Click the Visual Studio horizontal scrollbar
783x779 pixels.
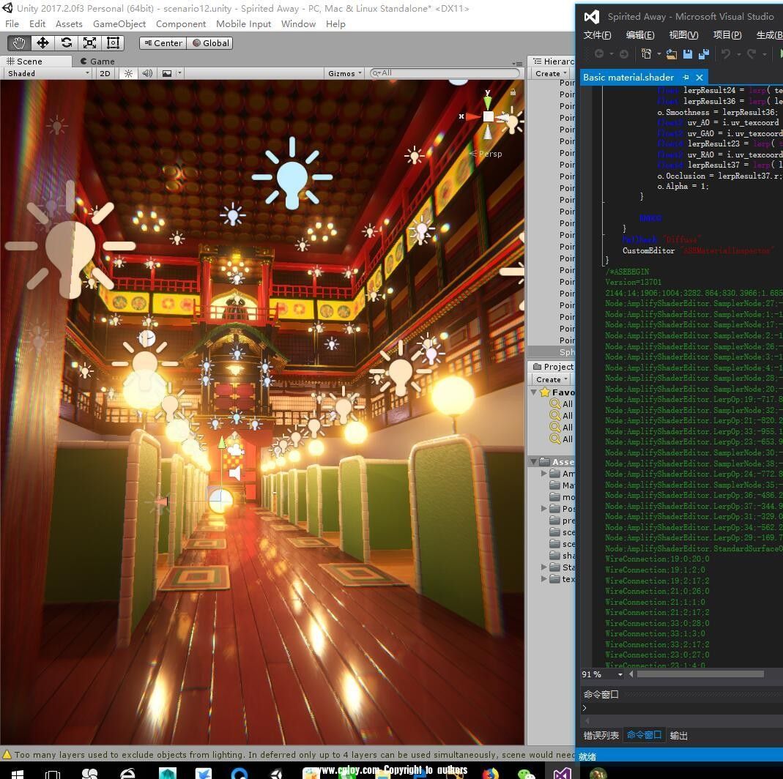(699, 674)
